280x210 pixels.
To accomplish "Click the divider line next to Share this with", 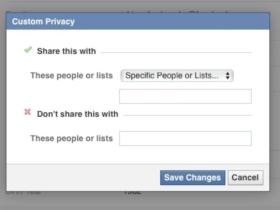I will (x=175, y=51).
